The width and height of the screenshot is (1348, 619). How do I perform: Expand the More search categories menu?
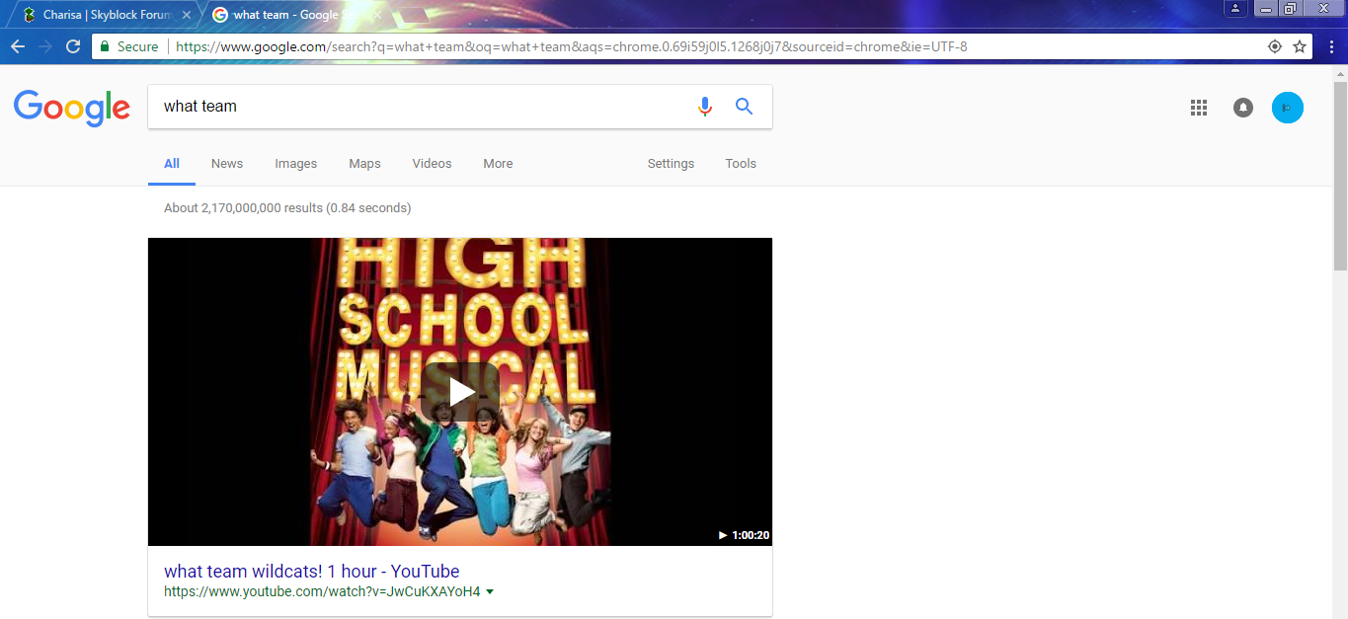(x=498, y=164)
